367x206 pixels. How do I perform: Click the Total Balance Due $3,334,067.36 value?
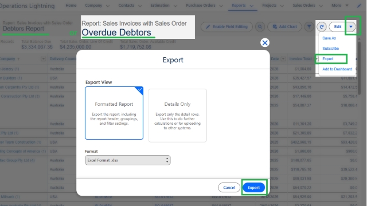tap(37, 47)
